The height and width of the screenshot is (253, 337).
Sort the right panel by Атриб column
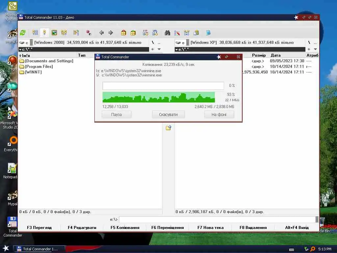[312, 55]
